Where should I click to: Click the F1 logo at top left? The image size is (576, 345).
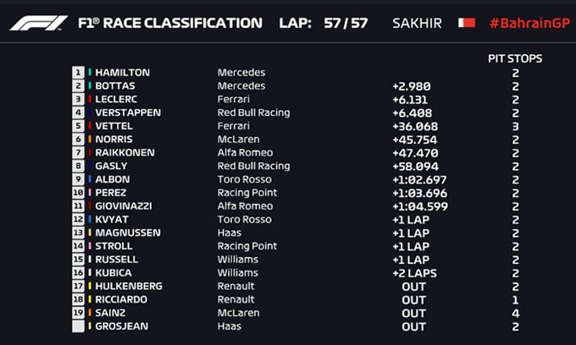[39, 23]
